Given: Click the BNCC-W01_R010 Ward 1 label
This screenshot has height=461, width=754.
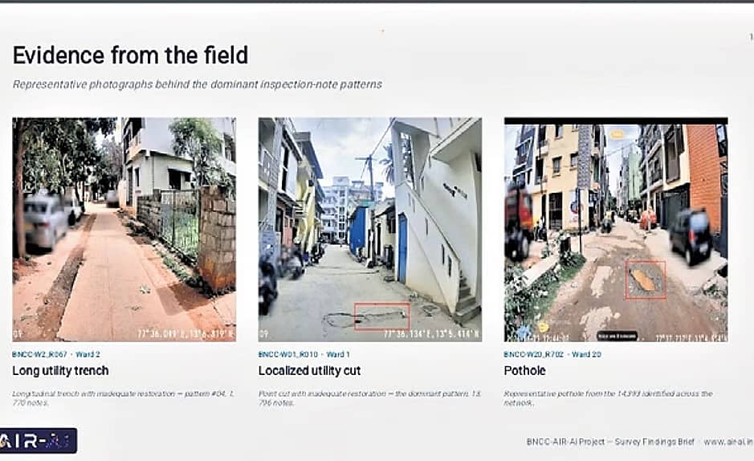Looking at the screenshot, I should 304,354.
